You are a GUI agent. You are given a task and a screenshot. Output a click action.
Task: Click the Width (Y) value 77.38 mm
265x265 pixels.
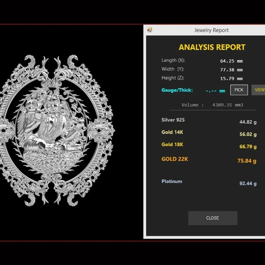[231, 70]
